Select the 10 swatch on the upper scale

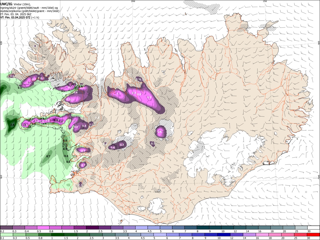pos(227,228)
